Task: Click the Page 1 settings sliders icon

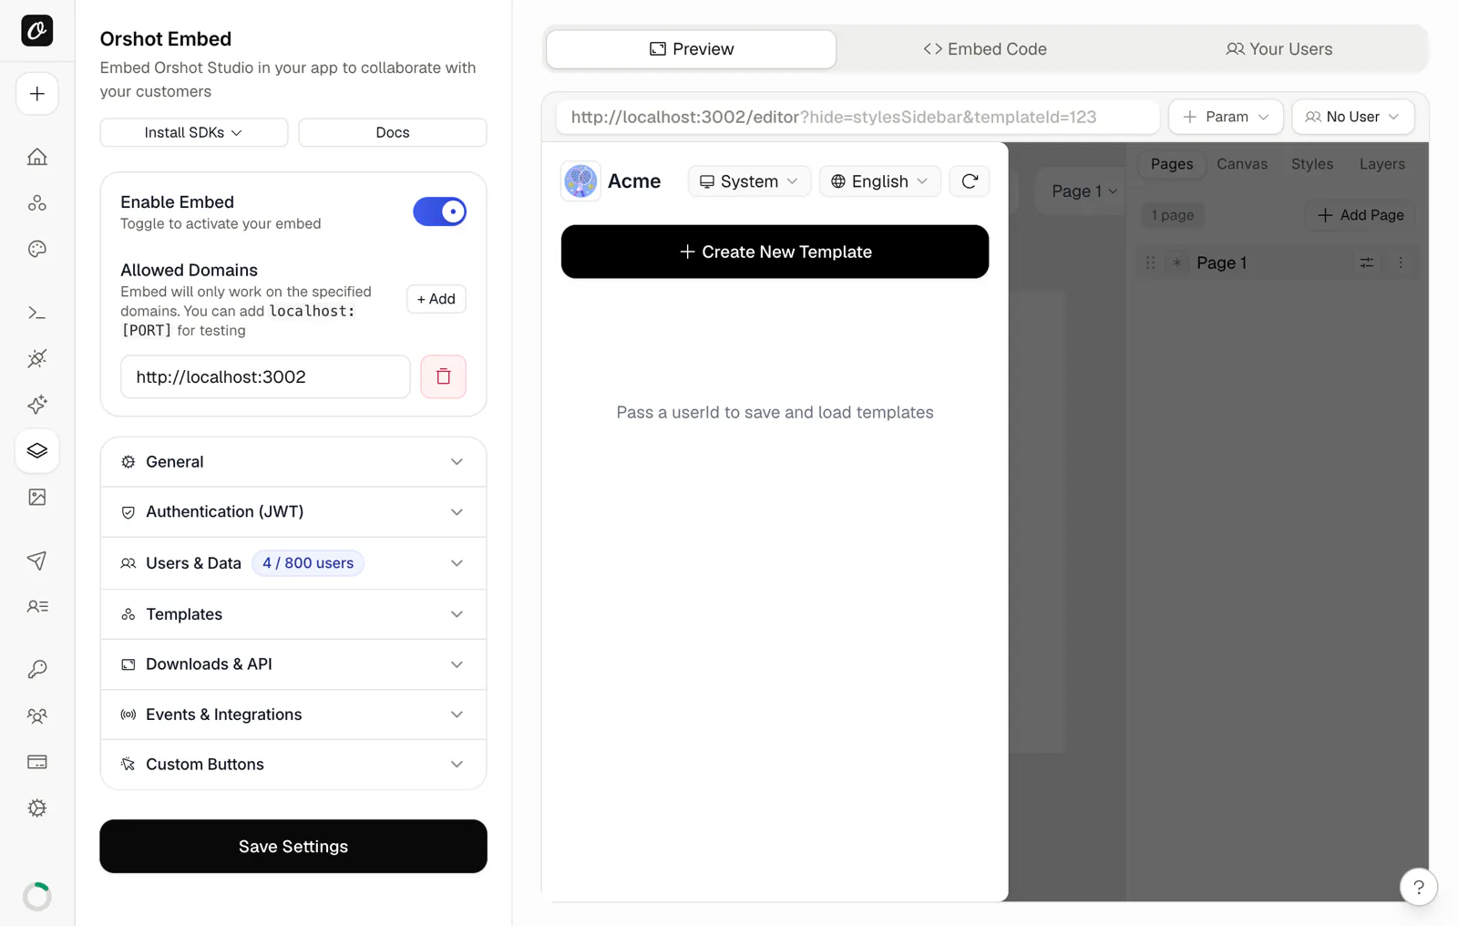Action: coord(1367,262)
